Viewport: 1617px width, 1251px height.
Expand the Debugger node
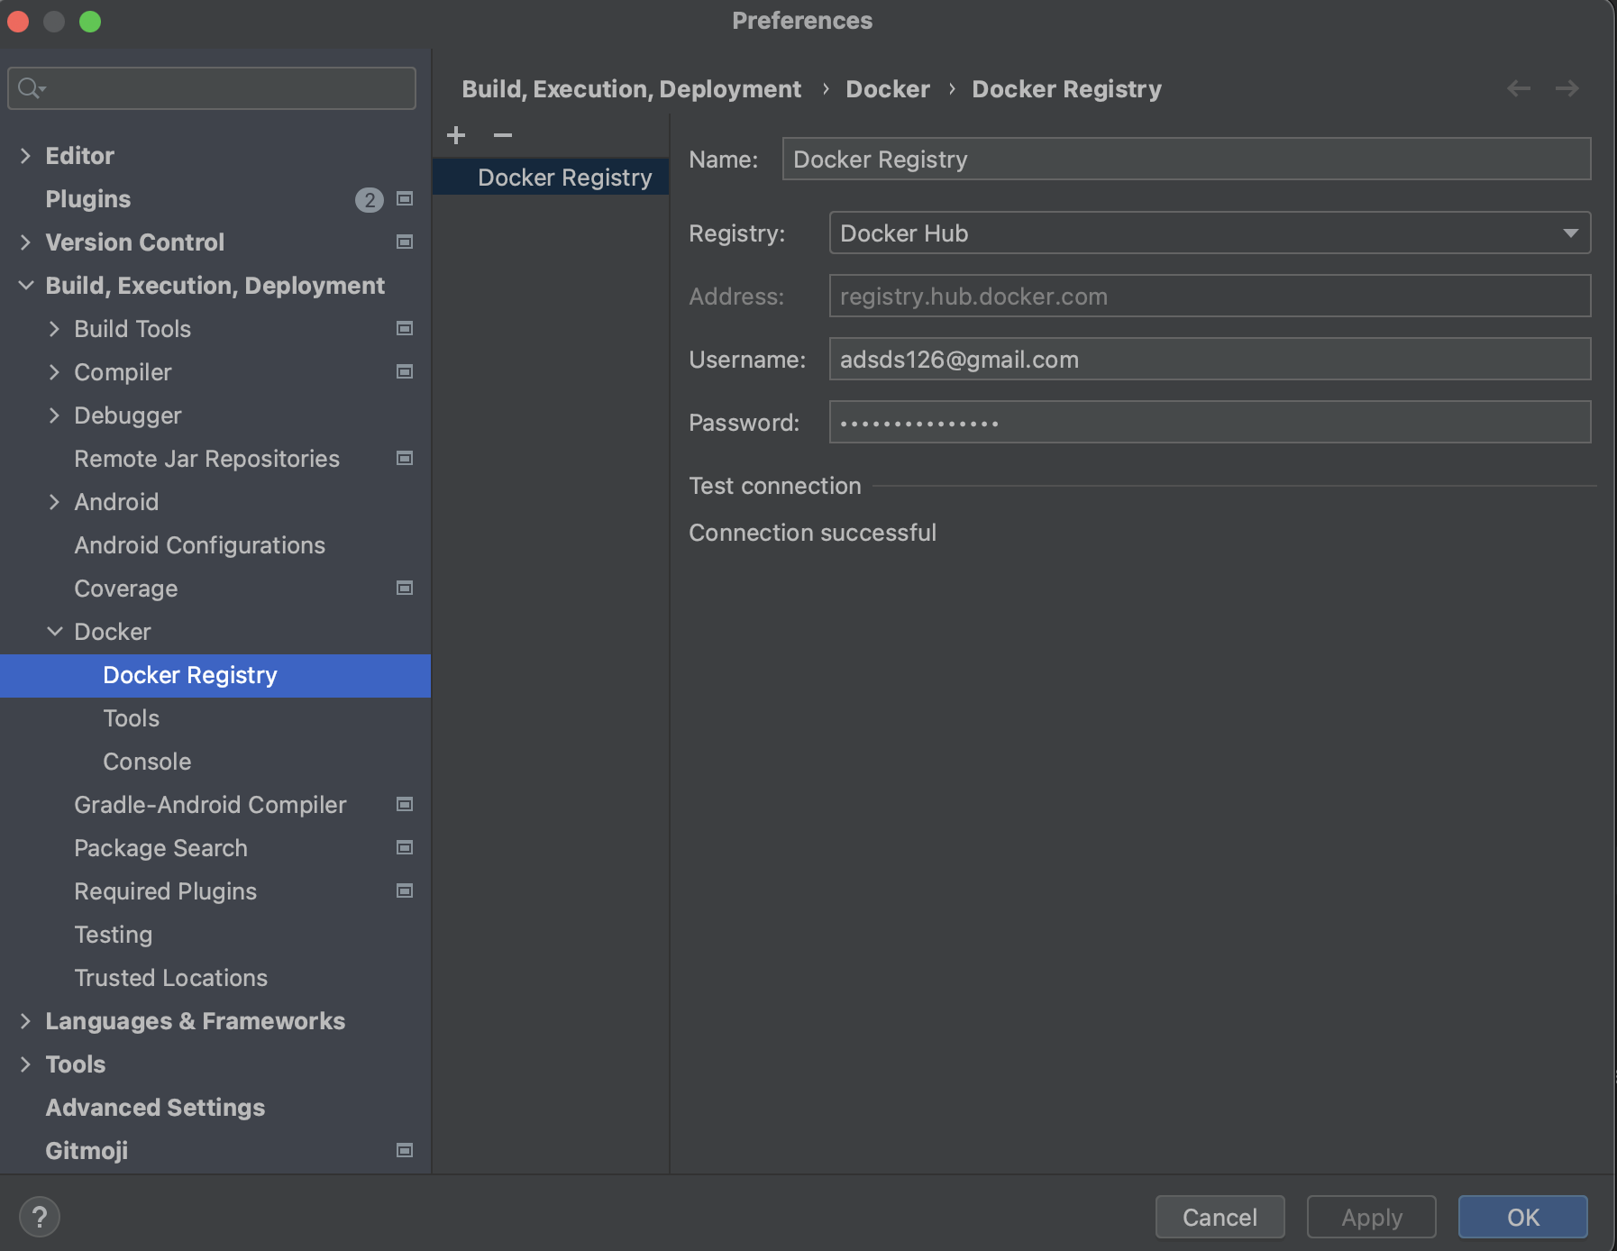click(x=54, y=415)
